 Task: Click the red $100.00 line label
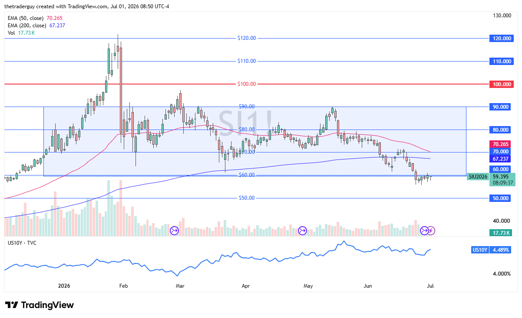(247, 84)
